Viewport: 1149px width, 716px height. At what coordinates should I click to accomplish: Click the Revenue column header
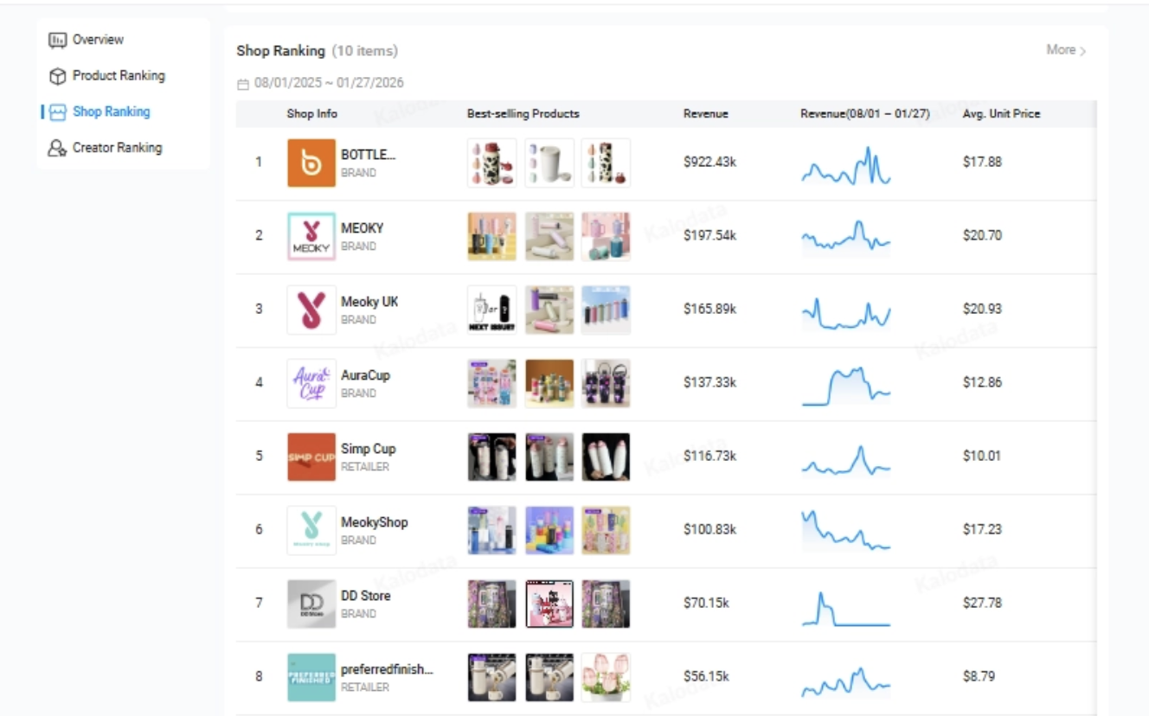(x=705, y=114)
